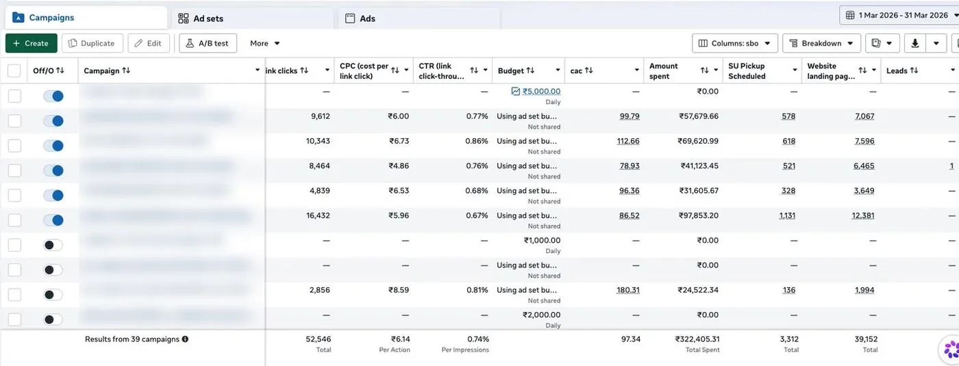Open the 1 Mar 2026 - 31 Mar 2026 date picker
Image resolution: width=959 pixels, height=366 pixels.
[x=899, y=15]
